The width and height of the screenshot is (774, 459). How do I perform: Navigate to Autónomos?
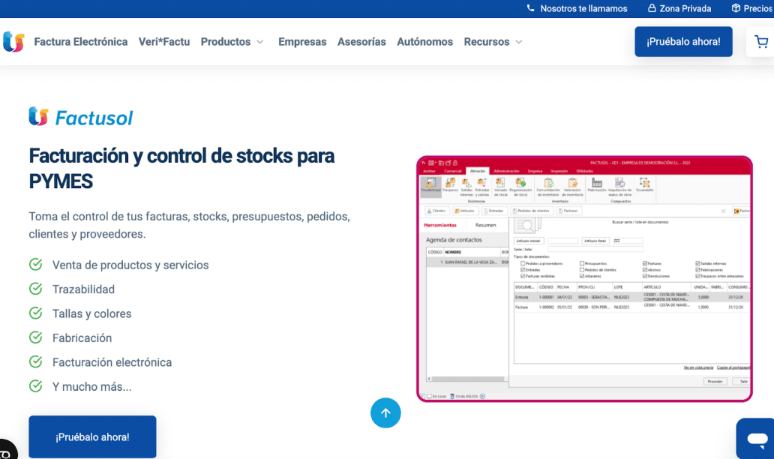[424, 42]
